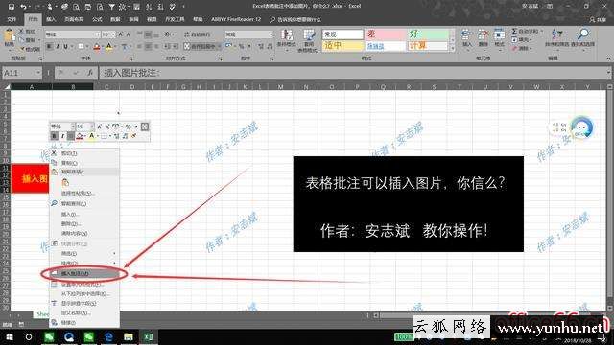The image size is (614, 345).
Task: Toggle Bold in the ribbon Font group
Action: coord(49,47)
